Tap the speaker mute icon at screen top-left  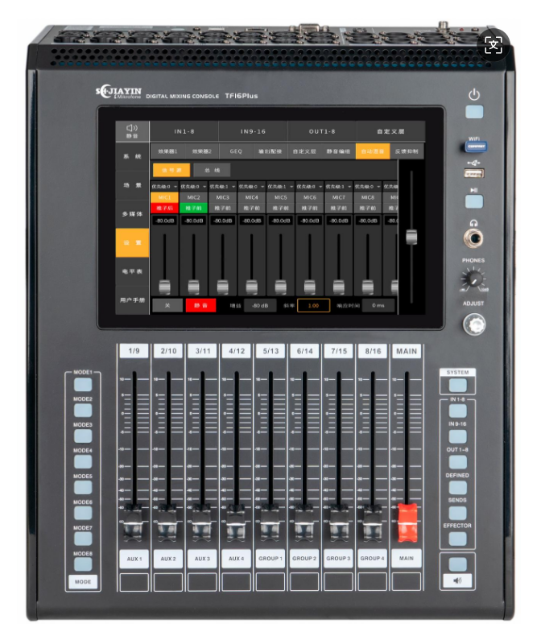coord(132,130)
